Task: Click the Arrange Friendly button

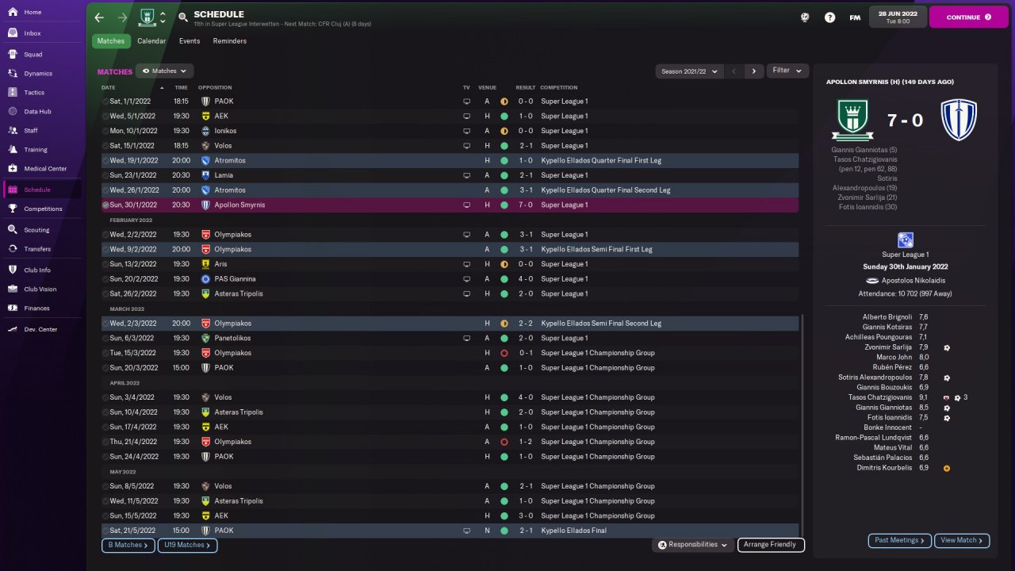Action: click(x=771, y=545)
